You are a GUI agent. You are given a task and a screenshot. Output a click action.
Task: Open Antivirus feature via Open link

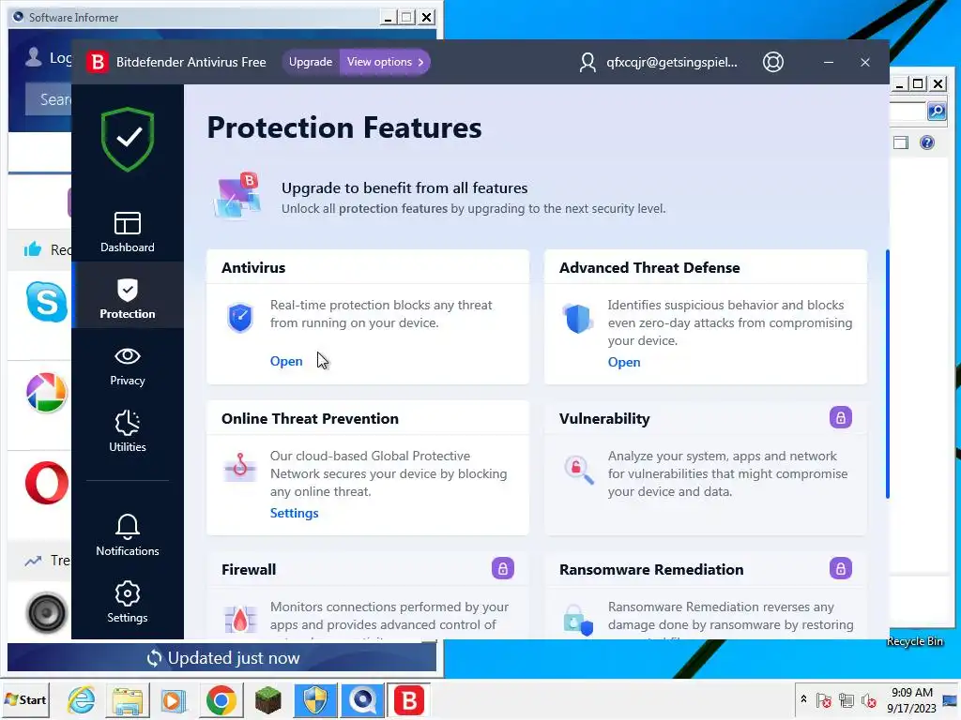[x=286, y=361]
